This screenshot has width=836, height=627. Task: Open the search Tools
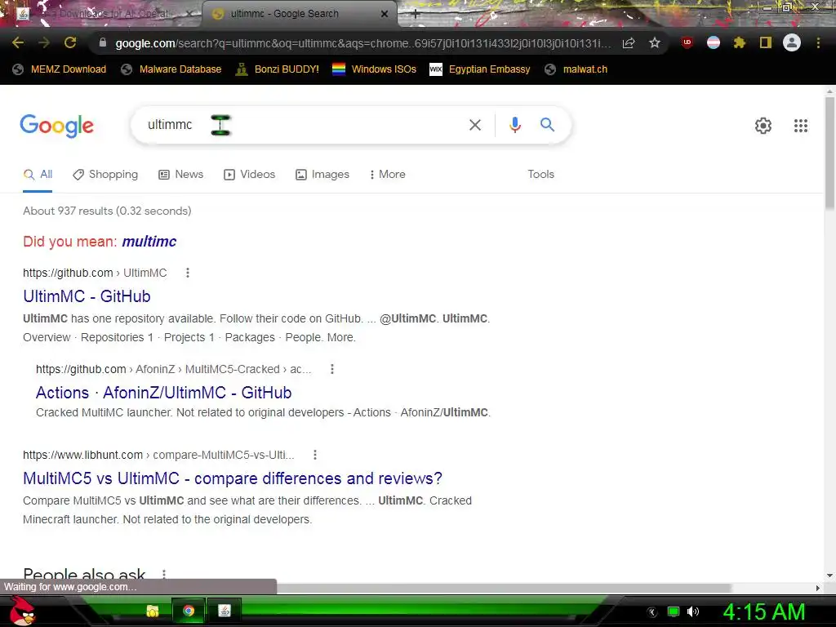[x=540, y=175]
